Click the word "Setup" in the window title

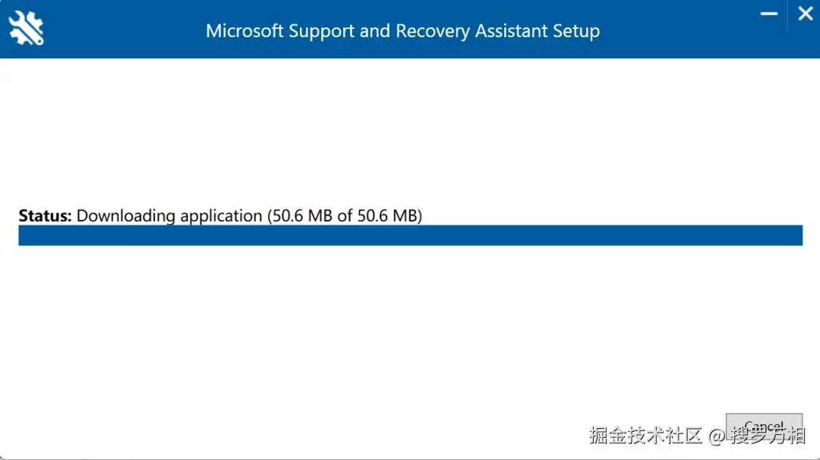pos(579,31)
